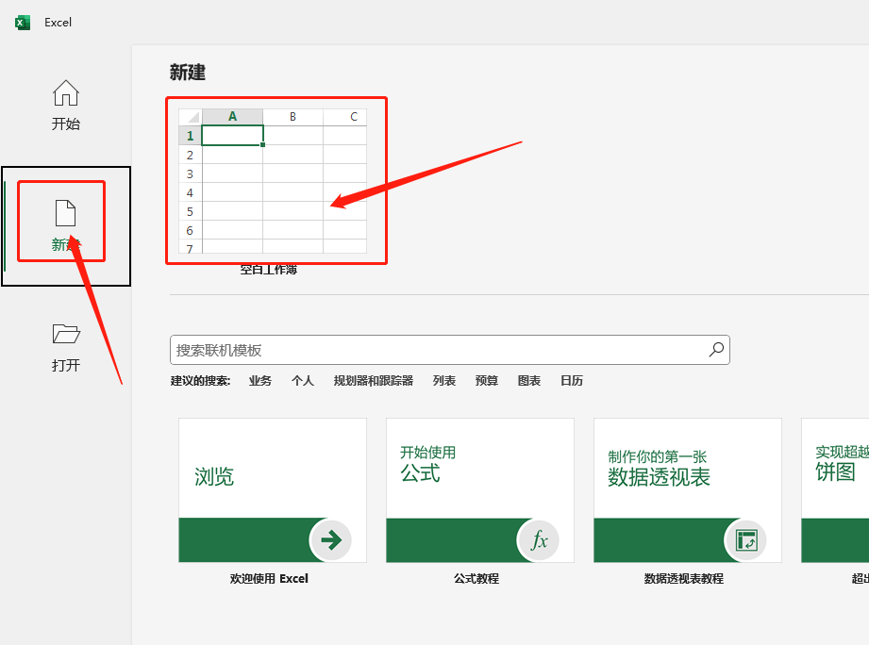Search suggested category 个人
Viewport: 869px width, 645px height.
click(303, 380)
